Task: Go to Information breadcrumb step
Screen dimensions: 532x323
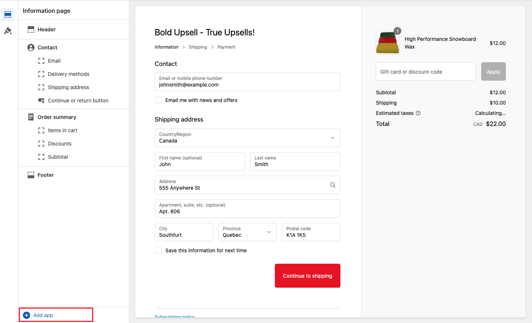Action: tap(167, 47)
